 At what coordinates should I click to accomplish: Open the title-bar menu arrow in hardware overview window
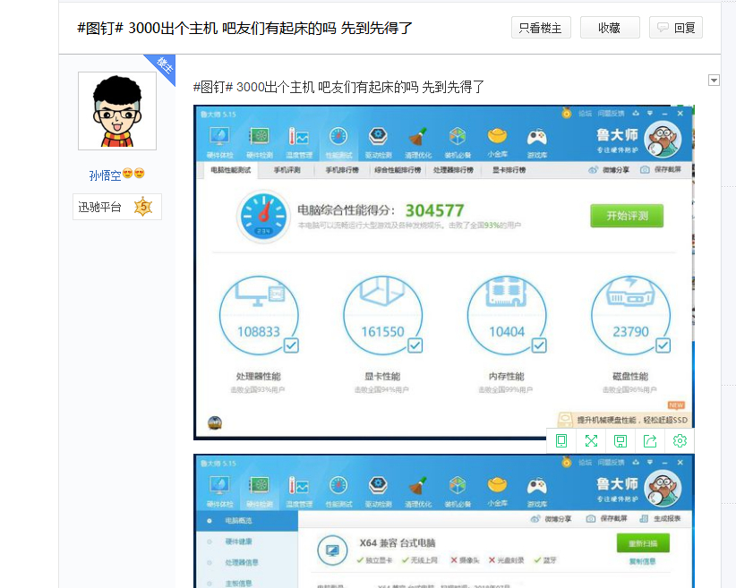(650, 463)
